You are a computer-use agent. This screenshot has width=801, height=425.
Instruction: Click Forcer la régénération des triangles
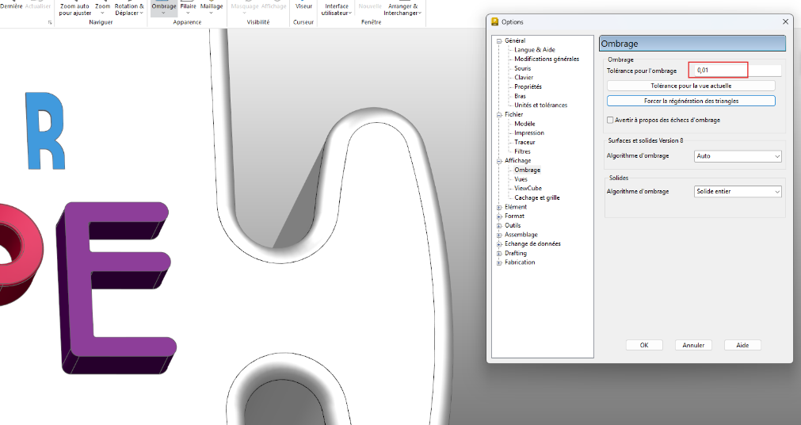691,101
